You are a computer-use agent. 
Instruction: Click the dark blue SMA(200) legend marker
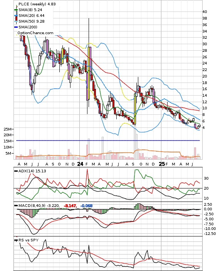(16, 27)
